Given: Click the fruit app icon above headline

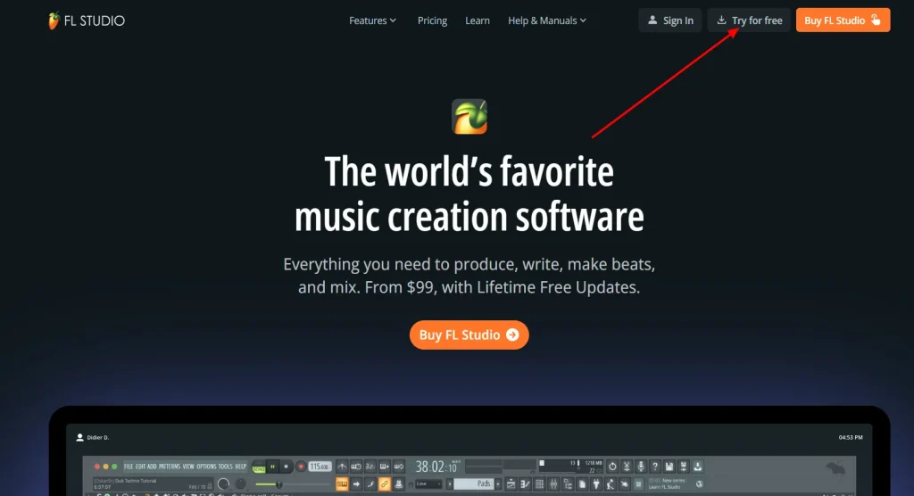Looking at the screenshot, I should click(x=469, y=117).
